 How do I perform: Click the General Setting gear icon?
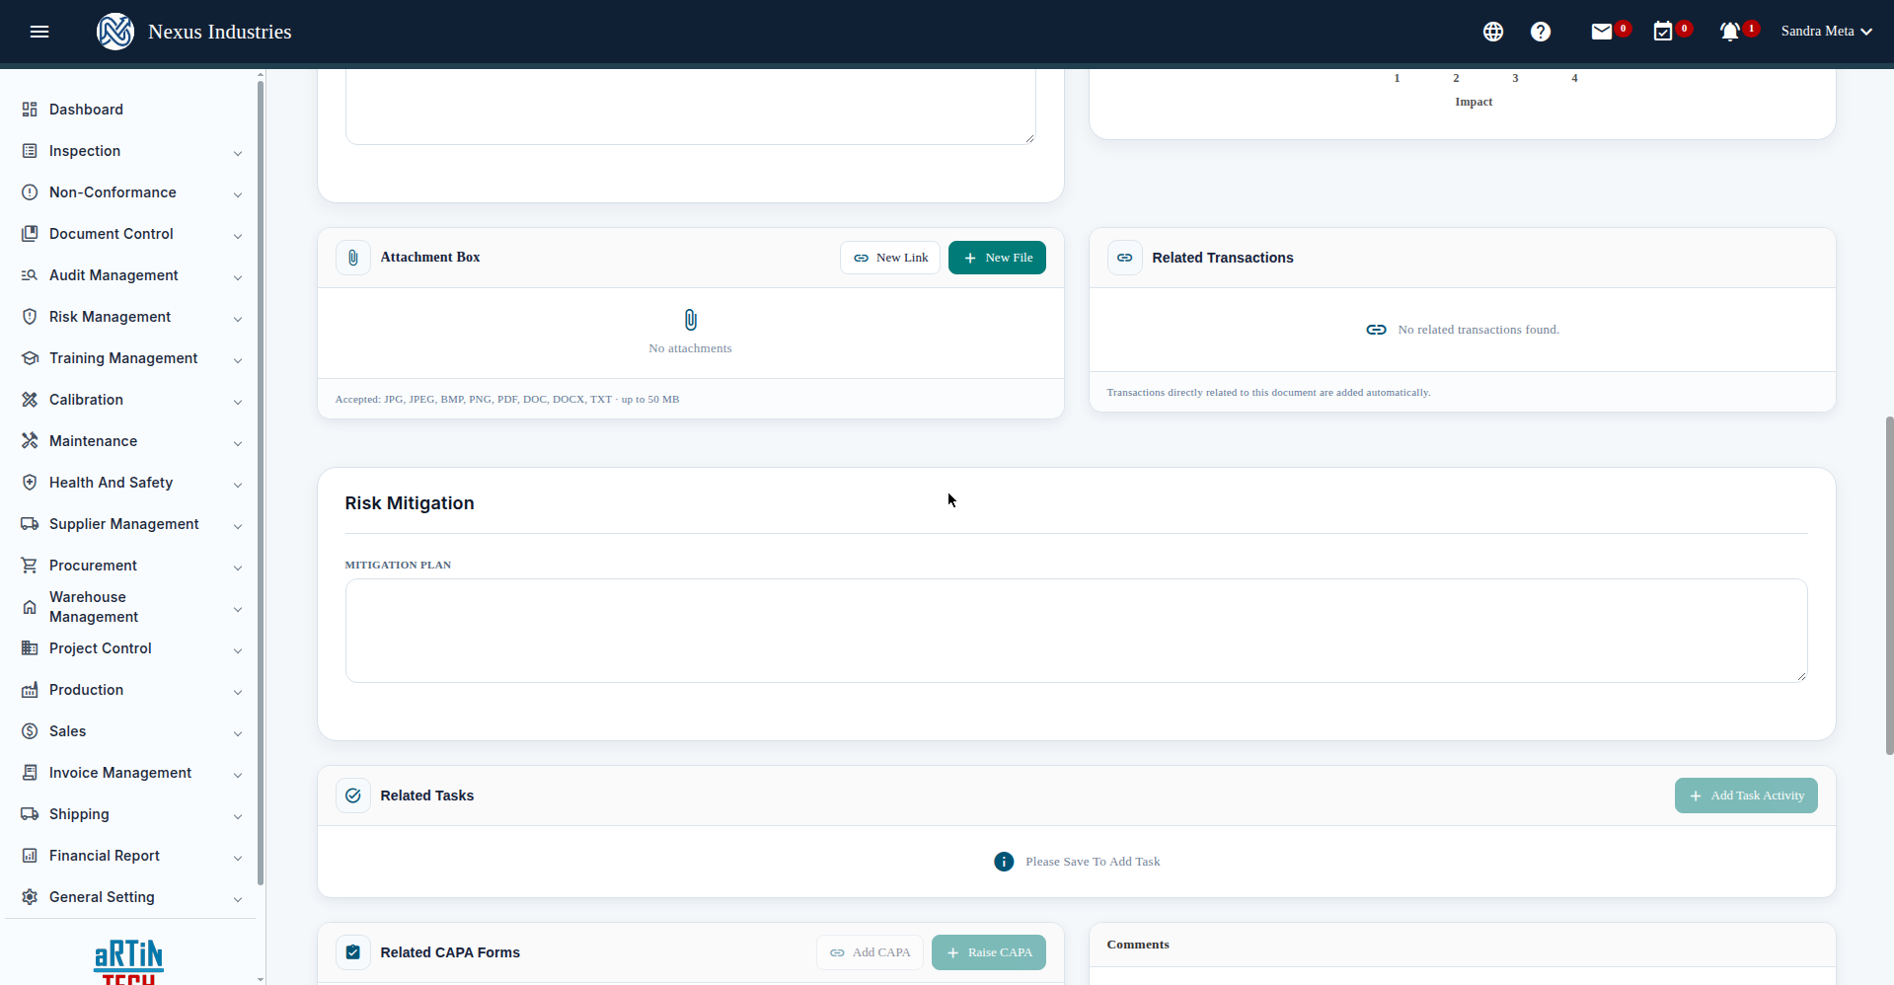pos(30,897)
